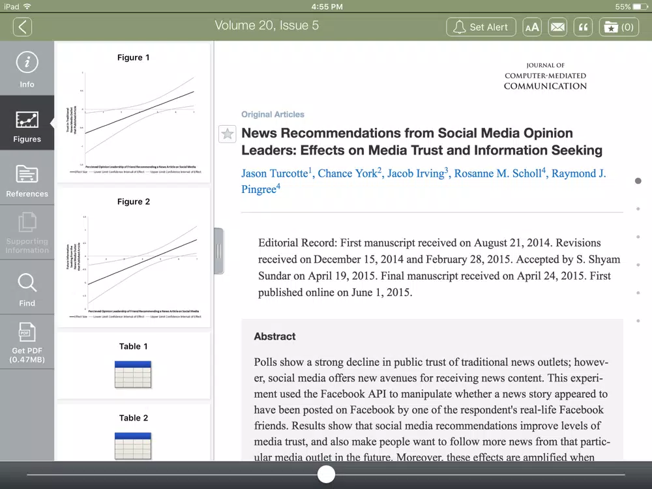Open the References sidebar tab
This screenshot has height=489, width=652.
(x=27, y=178)
